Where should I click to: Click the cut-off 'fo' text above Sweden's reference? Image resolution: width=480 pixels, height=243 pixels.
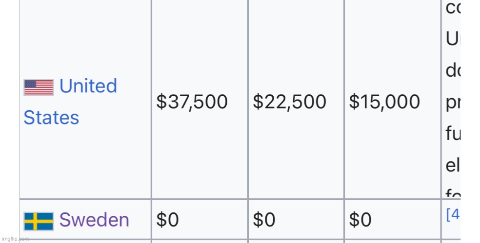pos(452,194)
